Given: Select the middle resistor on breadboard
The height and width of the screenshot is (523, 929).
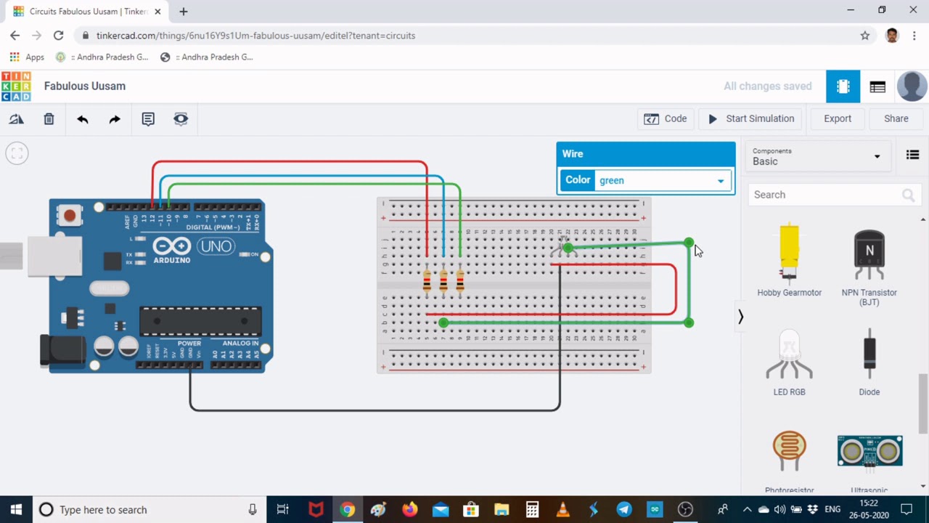Looking at the screenshot, I should point(443,280).
